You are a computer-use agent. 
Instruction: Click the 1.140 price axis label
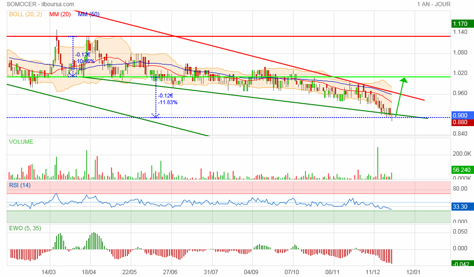(x=460, y=32)
